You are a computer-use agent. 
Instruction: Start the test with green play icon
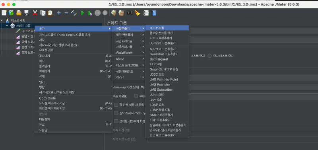pos(83,13)
